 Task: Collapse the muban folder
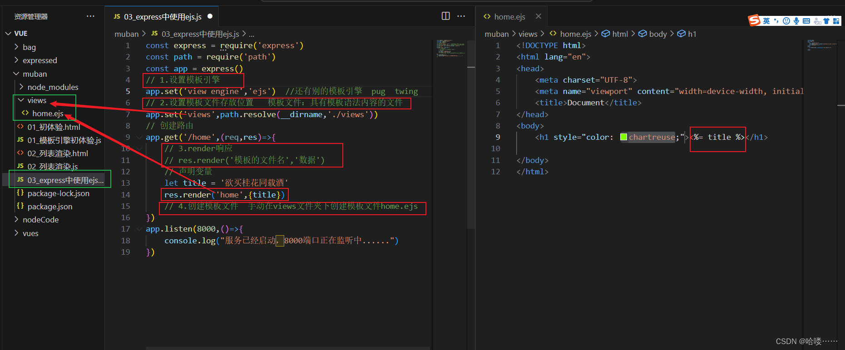pos(17,74)
